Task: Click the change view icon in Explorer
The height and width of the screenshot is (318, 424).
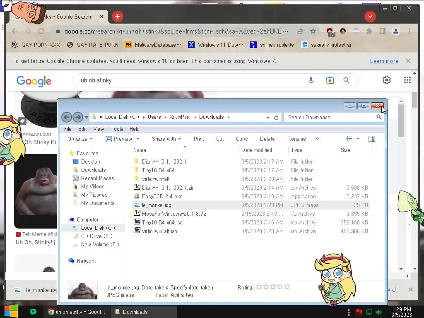Action: point(349,139)
